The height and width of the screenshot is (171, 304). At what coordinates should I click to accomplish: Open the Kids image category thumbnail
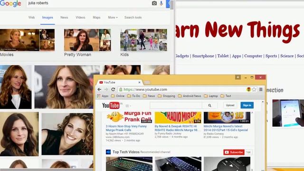[x=143, y=40]
